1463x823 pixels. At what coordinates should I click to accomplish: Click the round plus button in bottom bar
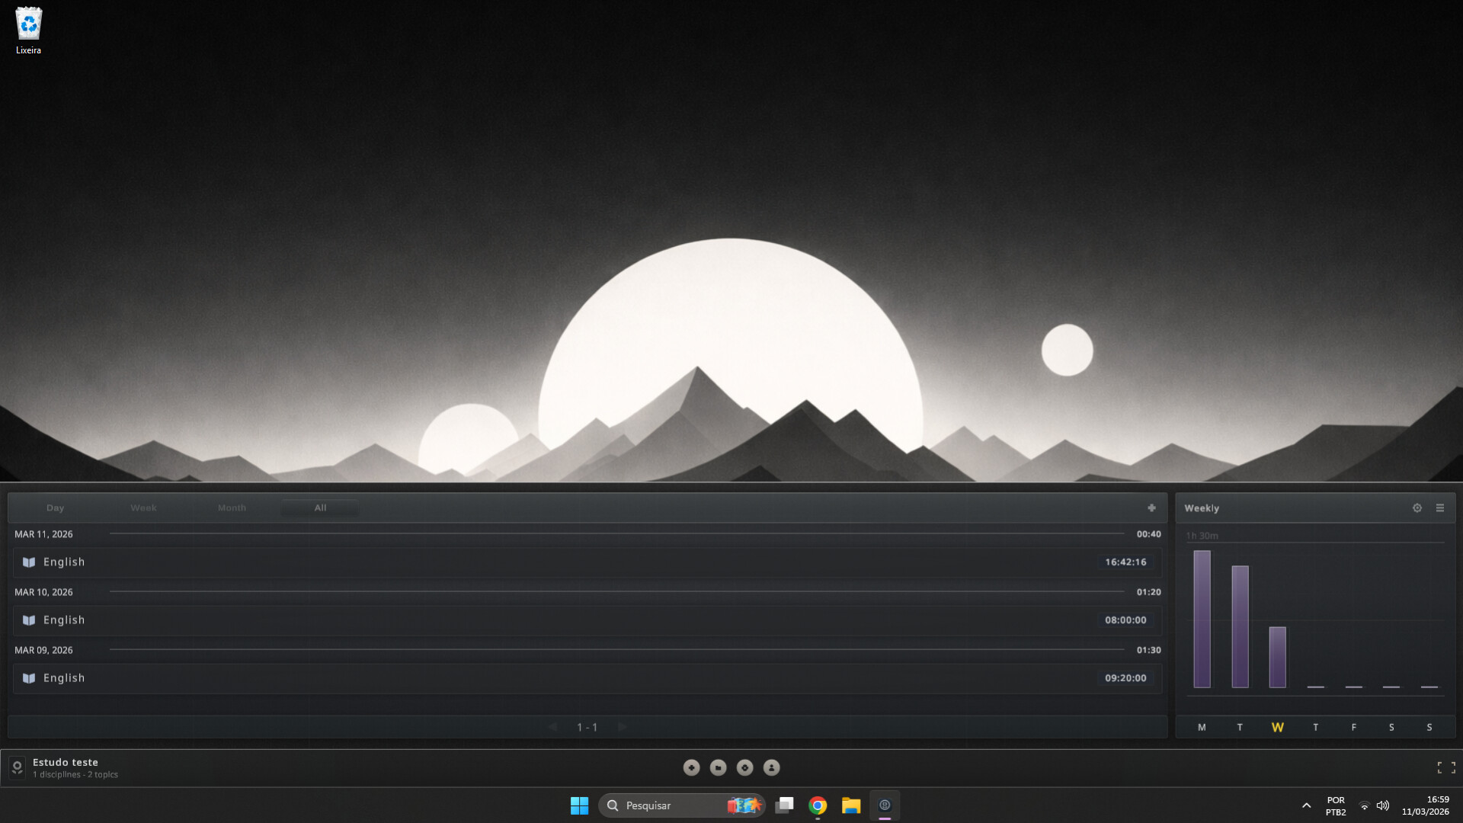click(x=691, y=767)
